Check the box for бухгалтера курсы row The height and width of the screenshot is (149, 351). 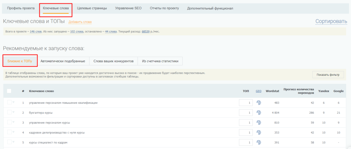[x=9, y=112]
